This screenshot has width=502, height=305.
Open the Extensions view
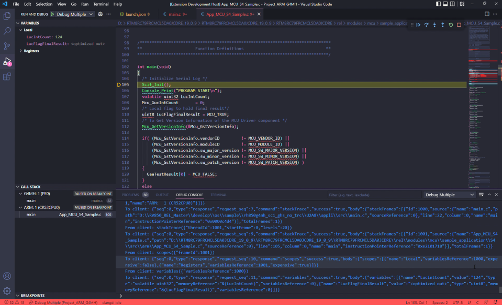point(7,76)
